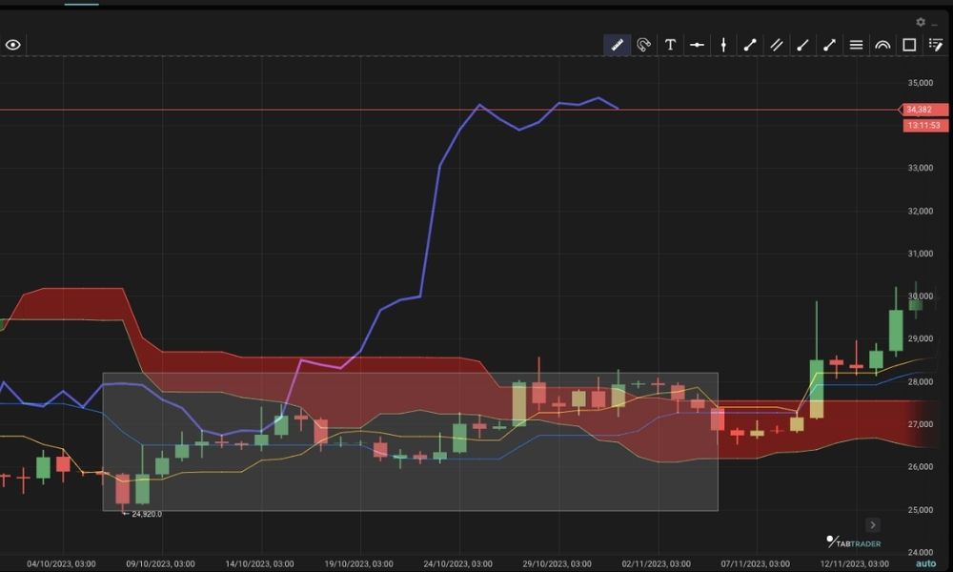Select the Text annotation tool
The width and height of the screenshot is (953, 572).
pos(670,45)
